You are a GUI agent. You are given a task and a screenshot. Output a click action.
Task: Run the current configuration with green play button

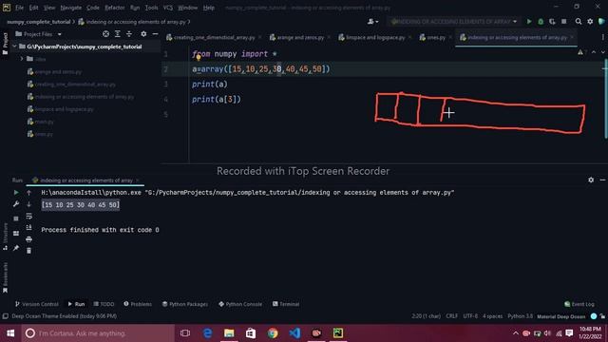(529, 22)
